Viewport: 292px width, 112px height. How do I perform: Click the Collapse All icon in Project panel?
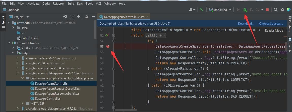click(x=78, y=17)
